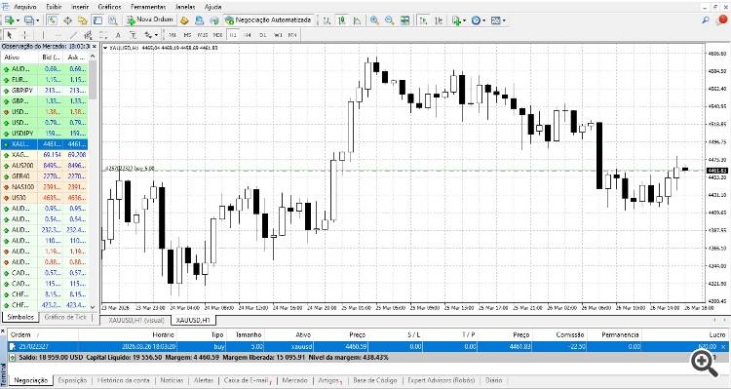The height and width of the screenshot is (389, 731).
Task: Switch chart to bar chart mode
Action: coord(327,20)
